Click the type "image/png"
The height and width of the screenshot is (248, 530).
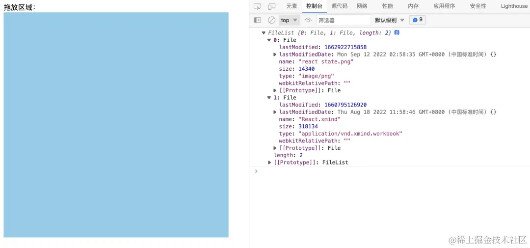(316, 76)
